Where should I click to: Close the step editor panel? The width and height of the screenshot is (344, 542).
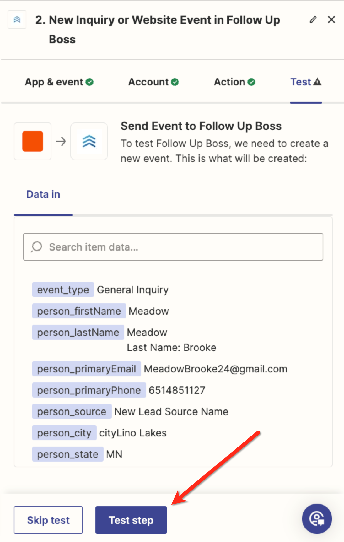coord(331,20)
